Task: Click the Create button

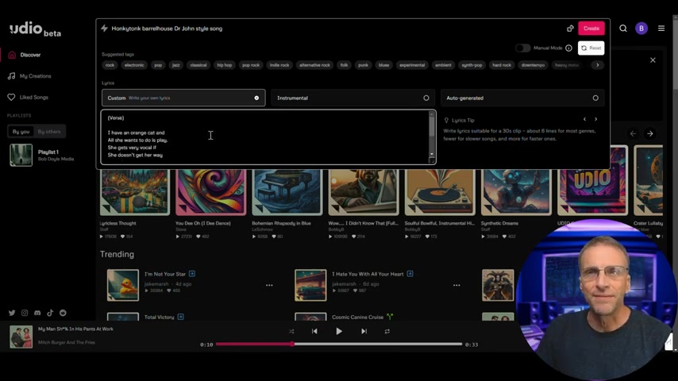Action: (x=591, y=29)
